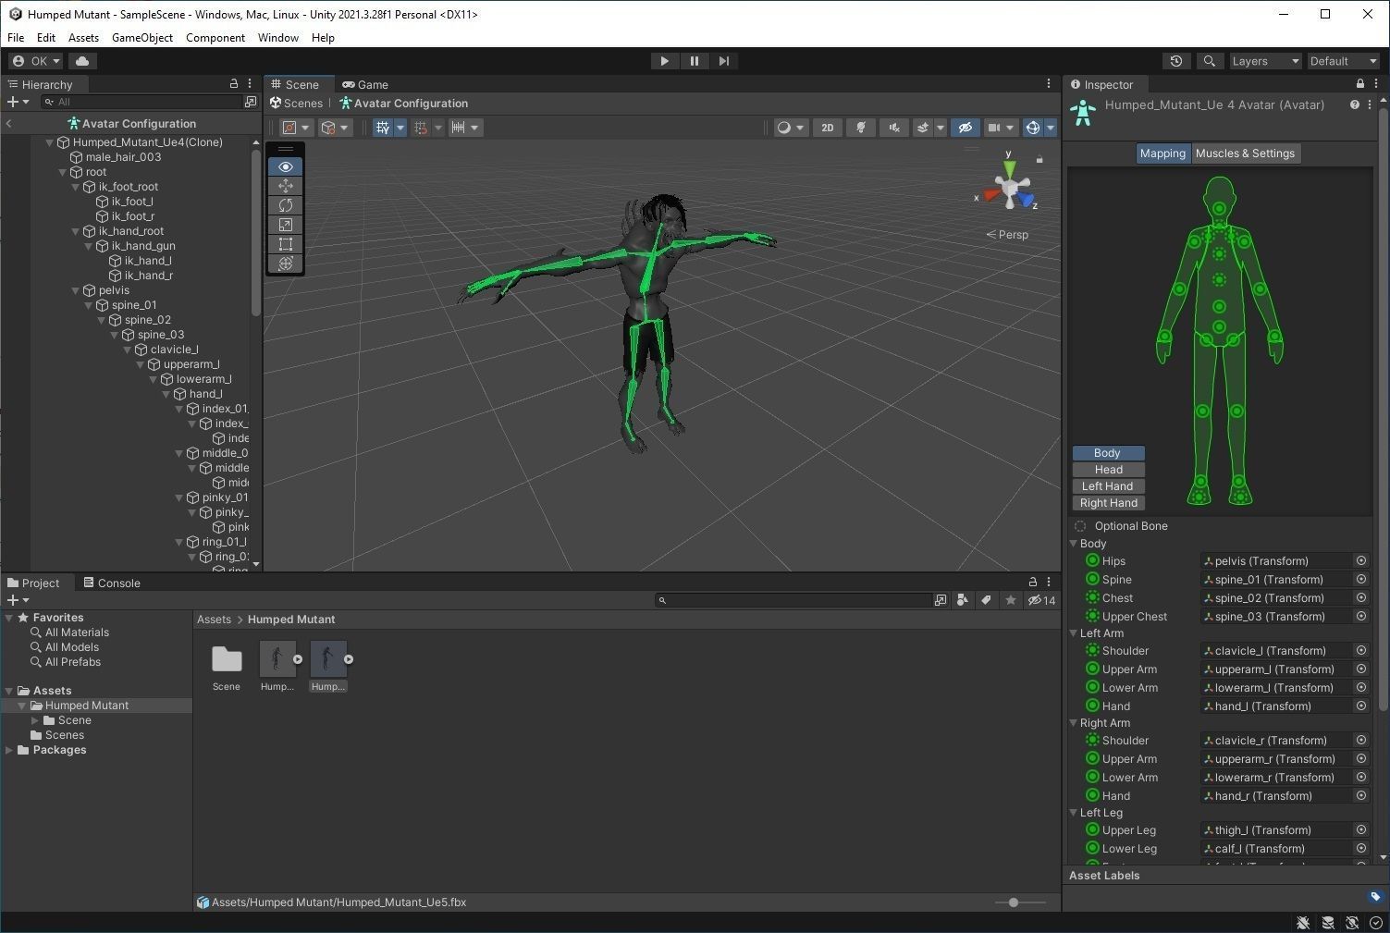Open the Default layout dropdown
This screenshot has height=933, width=1390.
coord(1343,61)
